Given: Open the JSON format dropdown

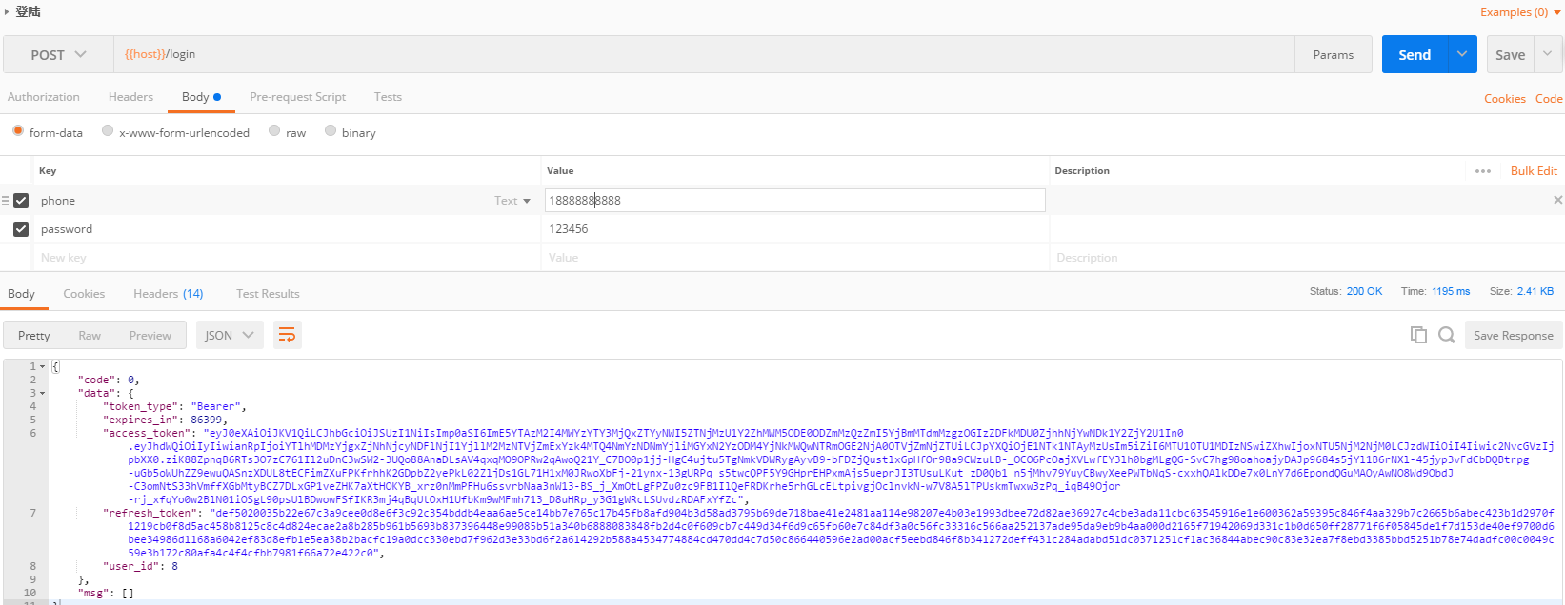Looking at the screenshot, I should [x=230, y=335].
